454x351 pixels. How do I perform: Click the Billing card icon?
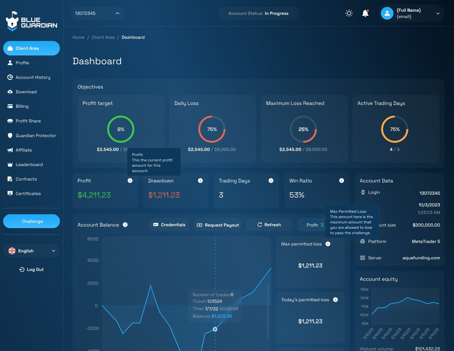[10, 106]
